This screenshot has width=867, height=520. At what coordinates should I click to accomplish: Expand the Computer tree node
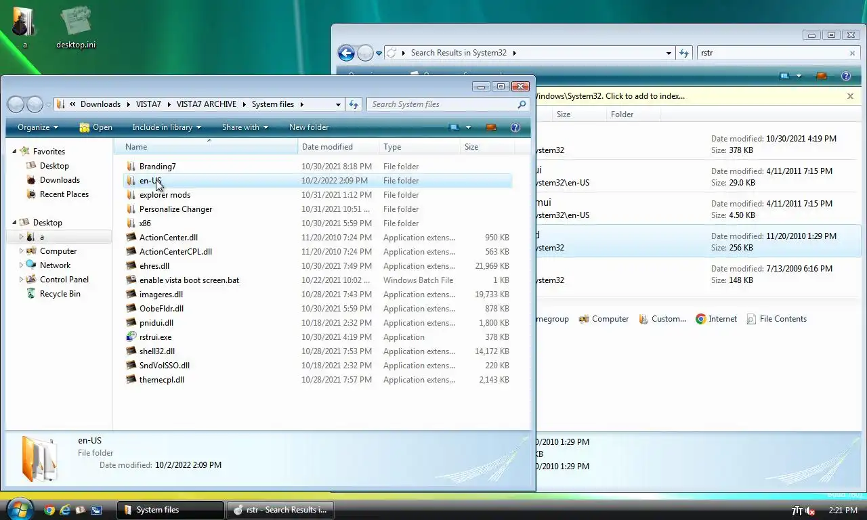pyautogui.click(x=21, y=251)
